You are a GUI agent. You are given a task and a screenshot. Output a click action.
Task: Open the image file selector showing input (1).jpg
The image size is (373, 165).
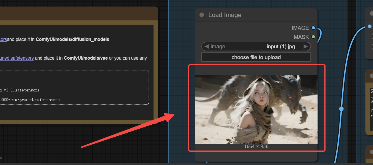pos(256,47)
